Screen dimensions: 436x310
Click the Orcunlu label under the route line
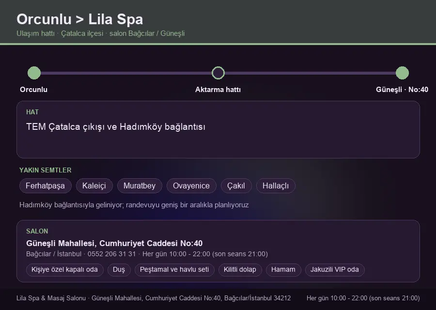click(x=33, y=90)
